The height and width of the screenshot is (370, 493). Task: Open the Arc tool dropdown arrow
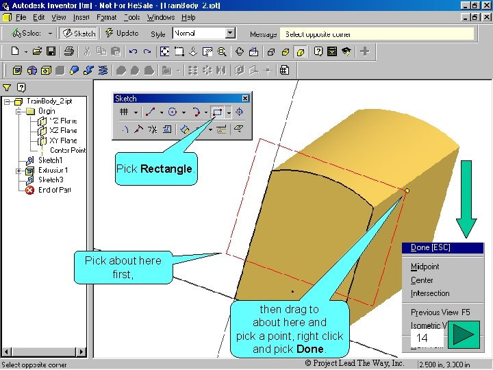[206, 112]
